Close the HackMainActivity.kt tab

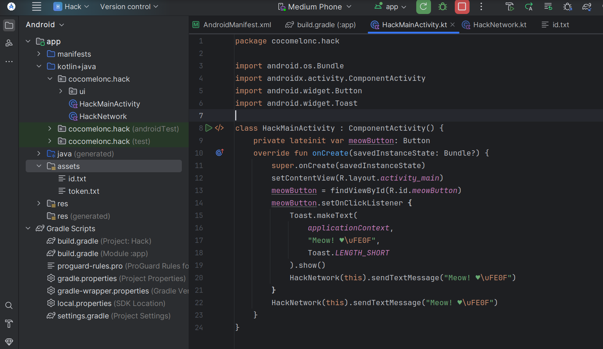coord(453,25)
